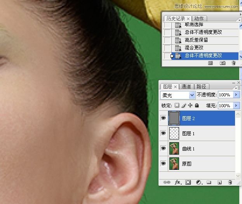Viewport: 242px width, 204px height.
Task: Click the history state icon for 取消选择
Action: tap(178, 25)
